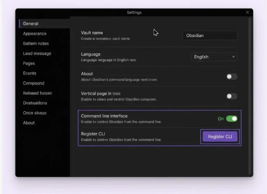Open About in the sidebar
This screenshot has height=194, width=267.
29,123
